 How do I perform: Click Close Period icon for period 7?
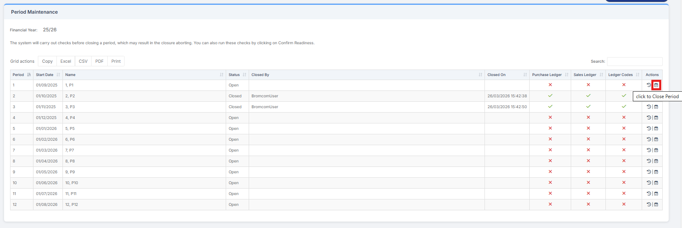click(656, 150)
